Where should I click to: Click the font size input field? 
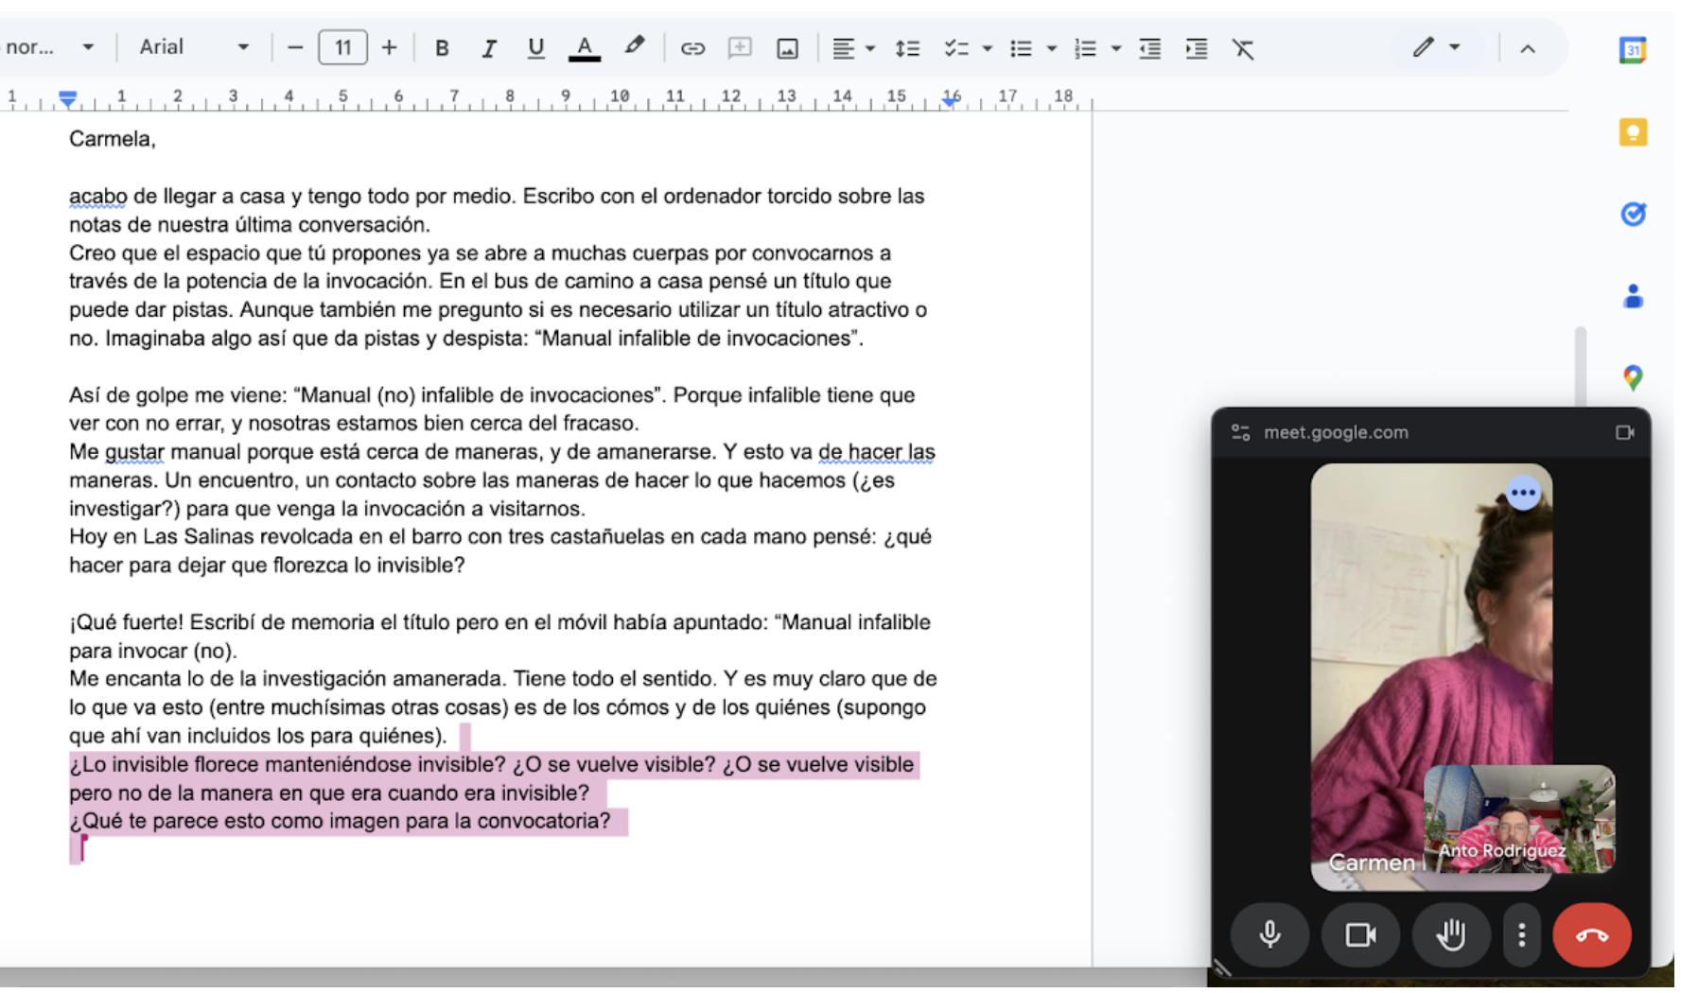click(342, 47)
